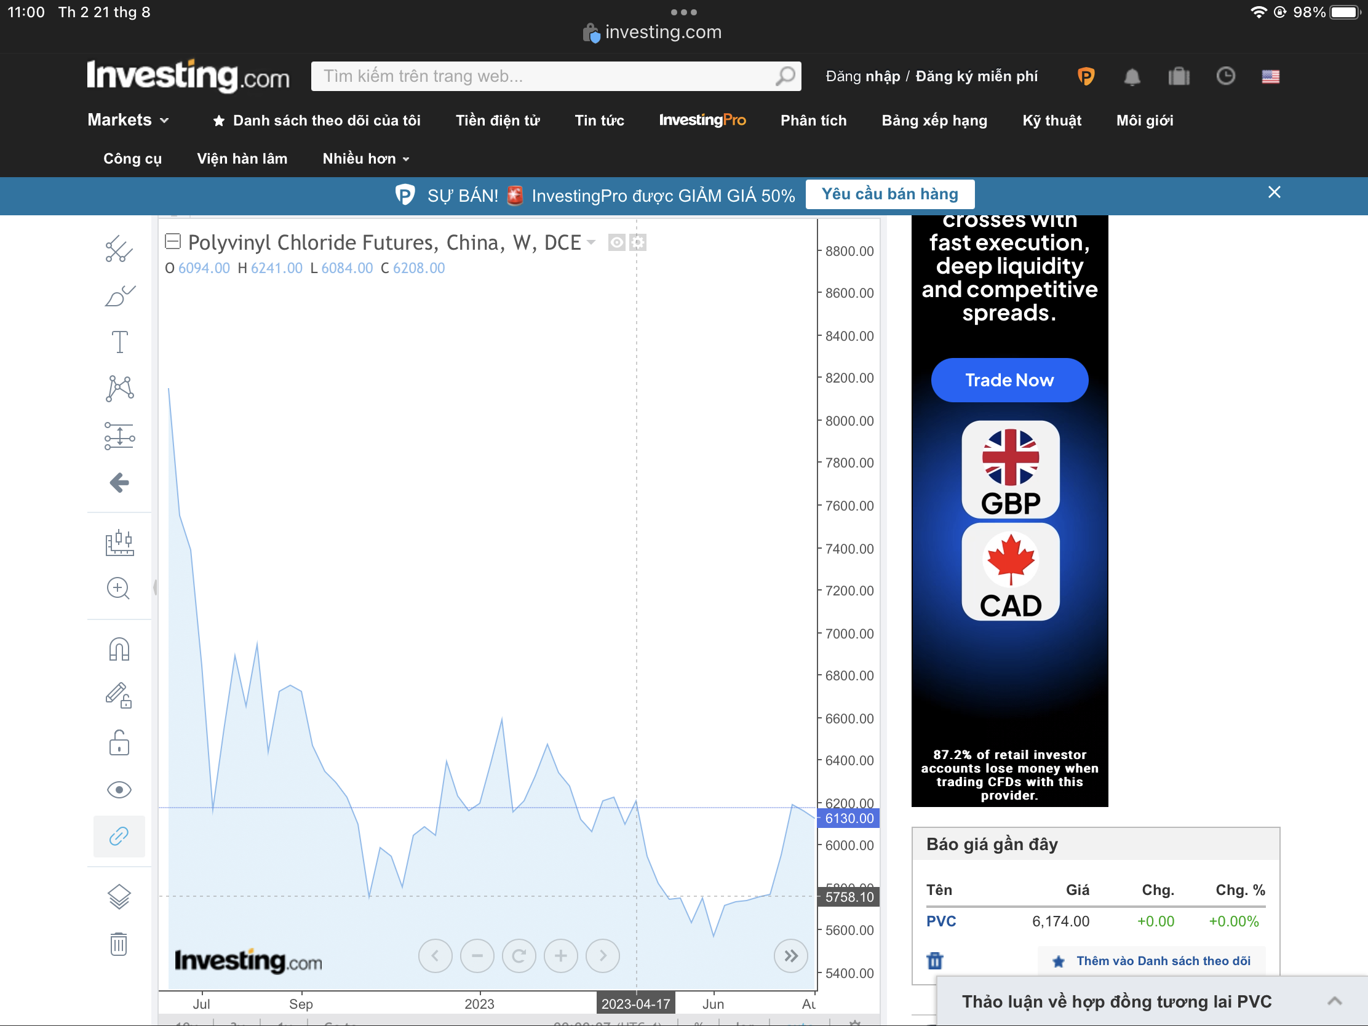
Task: Click the trash bin remove drawings icon
Action: [x=119, y=944]
